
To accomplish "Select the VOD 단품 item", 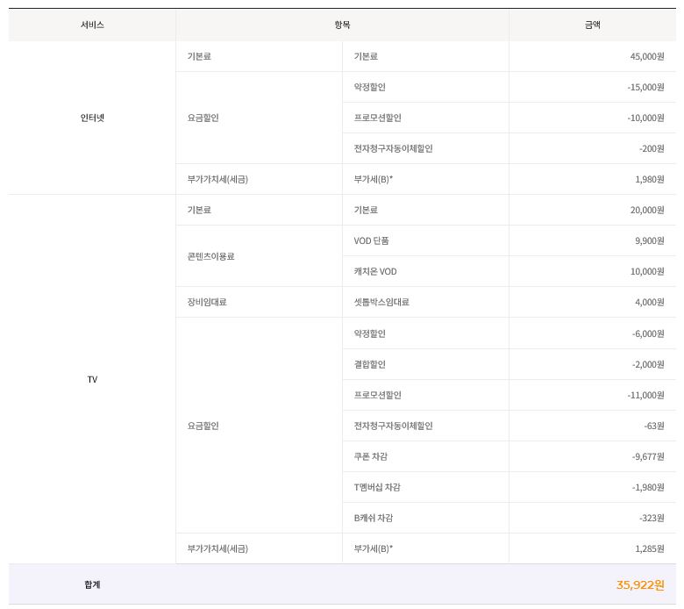I will pyautogui.click(x=371, y=241).
